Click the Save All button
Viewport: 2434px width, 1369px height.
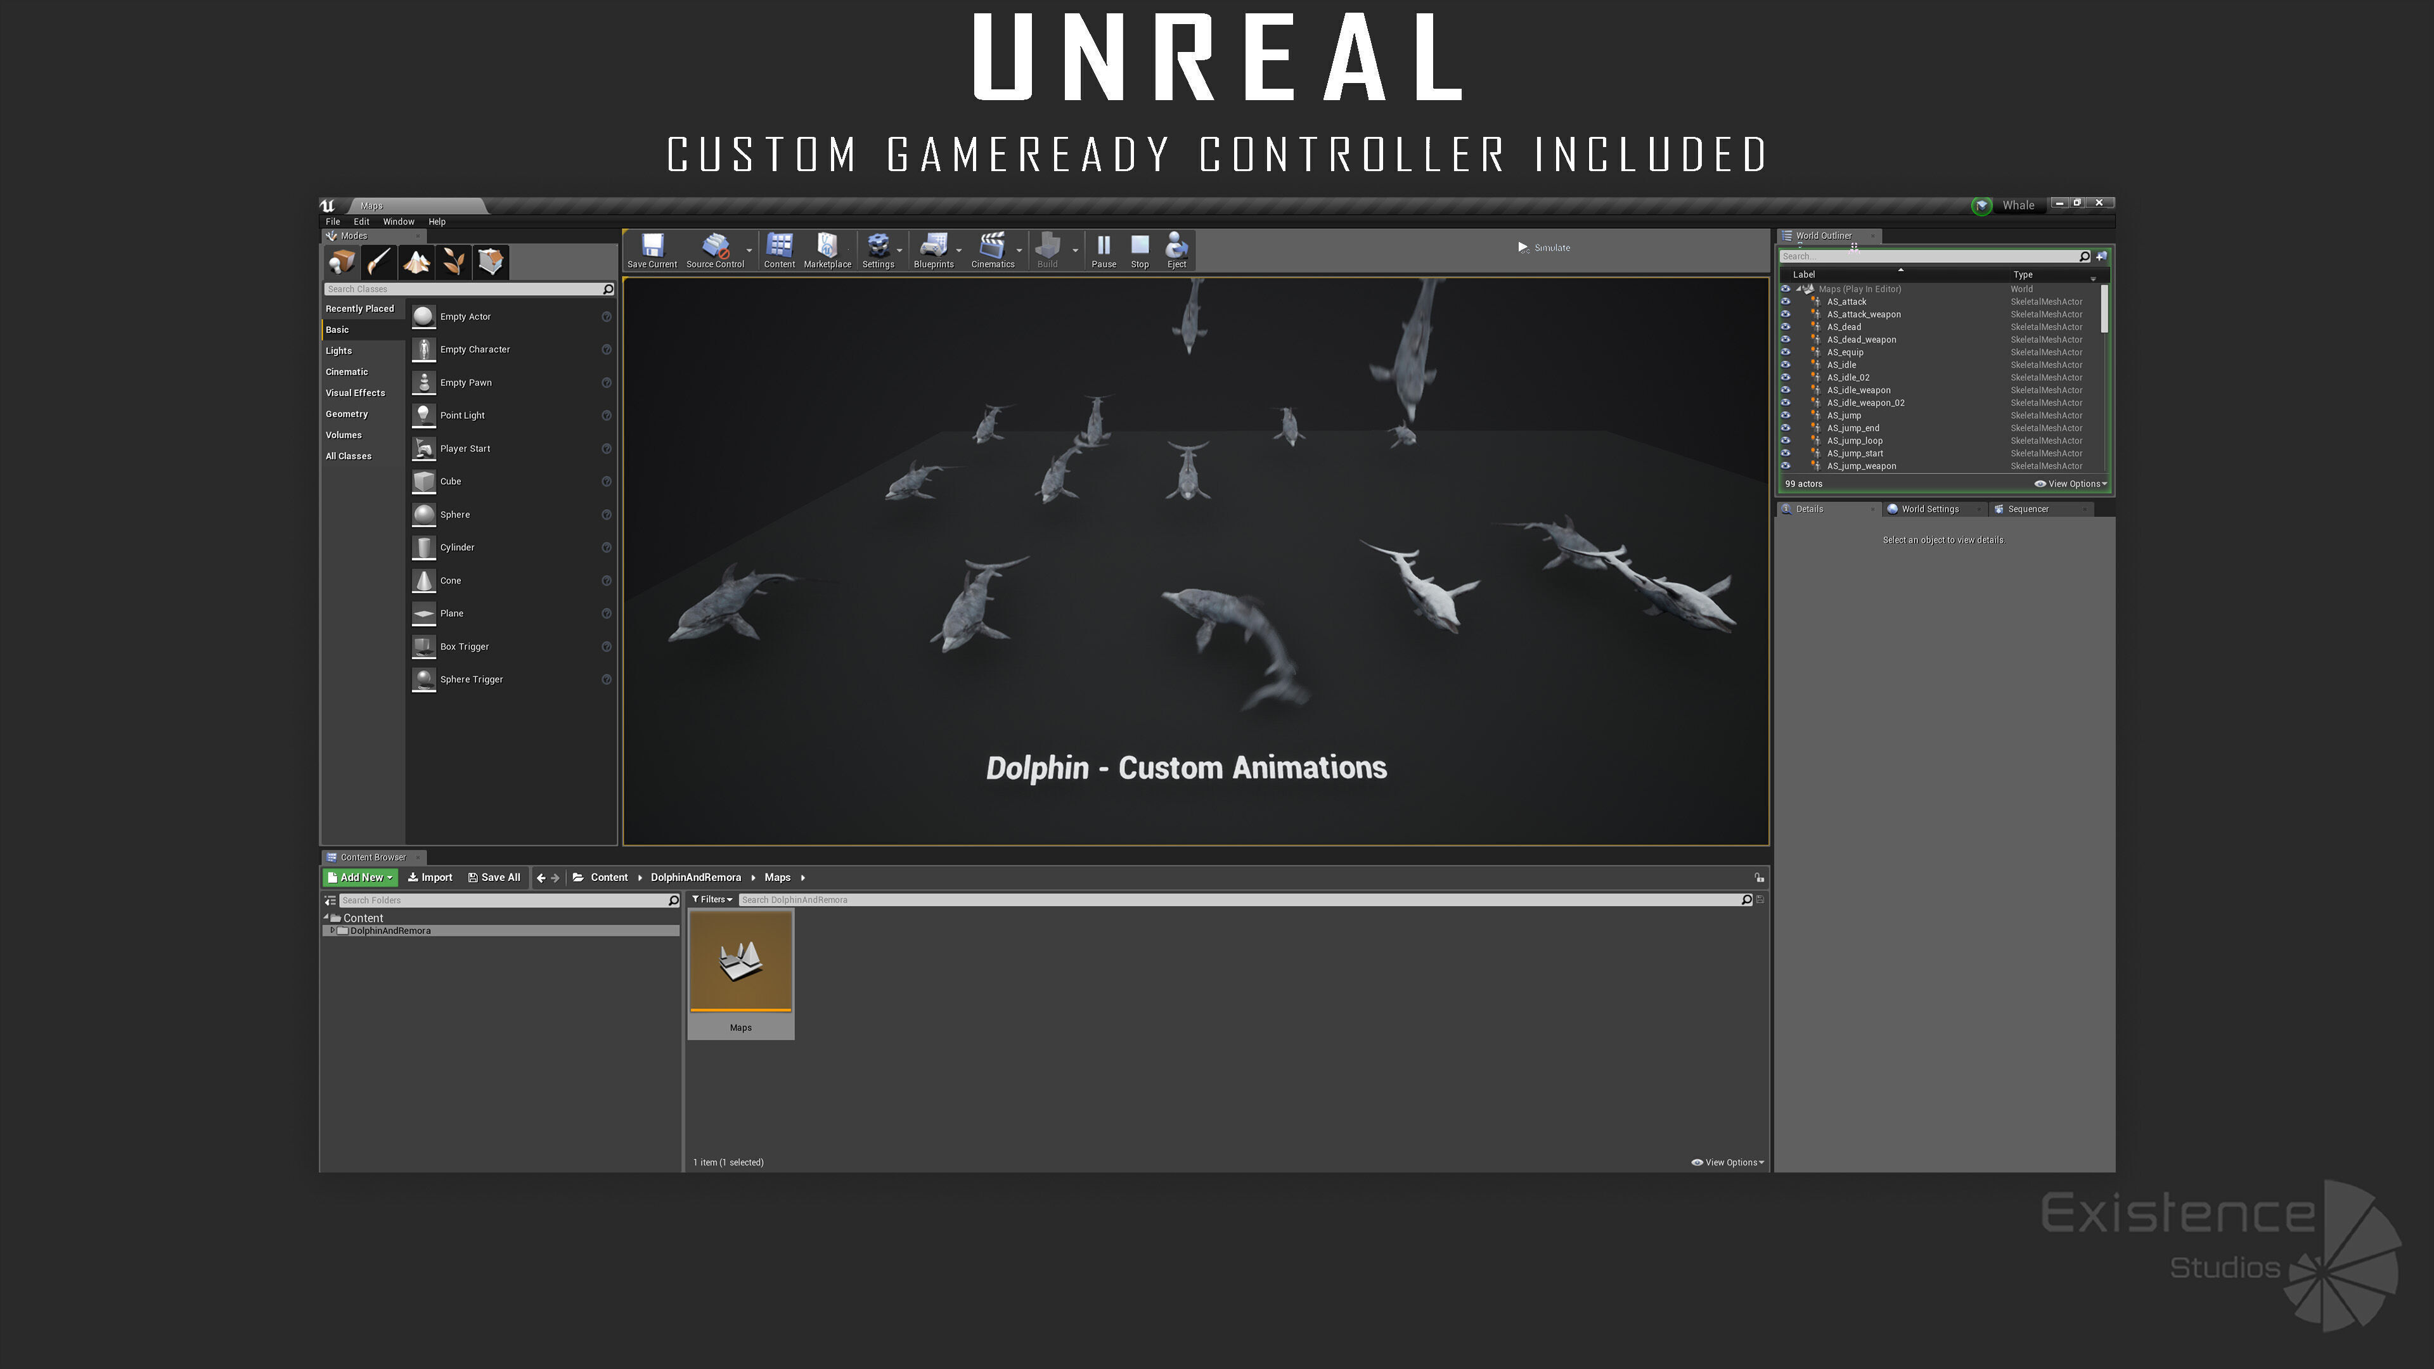coord(493,878)
